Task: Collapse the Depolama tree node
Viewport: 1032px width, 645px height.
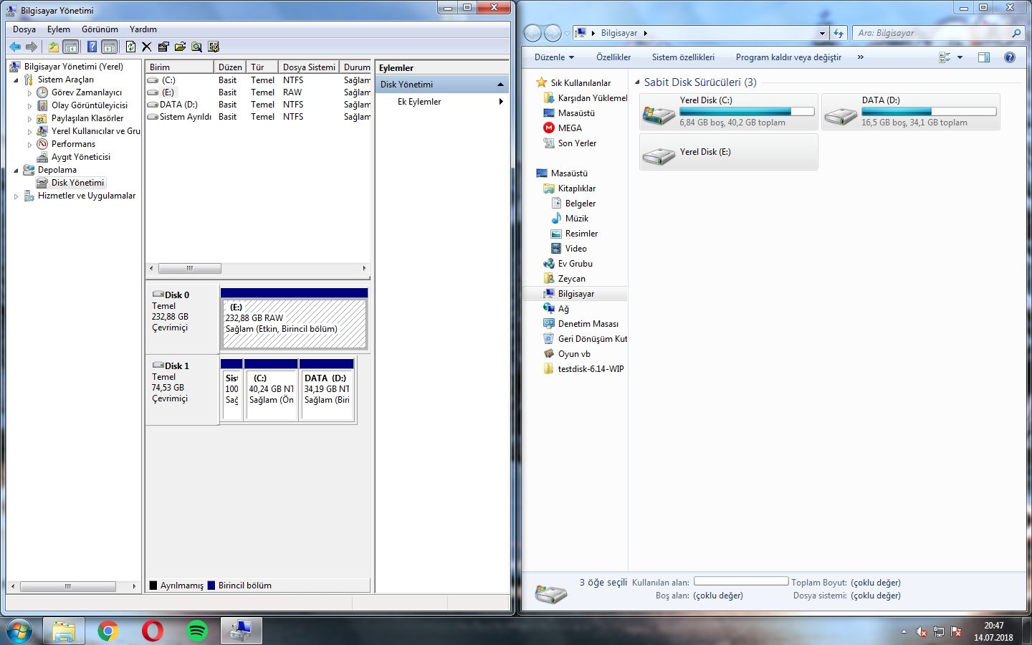Action: tap(16, 170)
